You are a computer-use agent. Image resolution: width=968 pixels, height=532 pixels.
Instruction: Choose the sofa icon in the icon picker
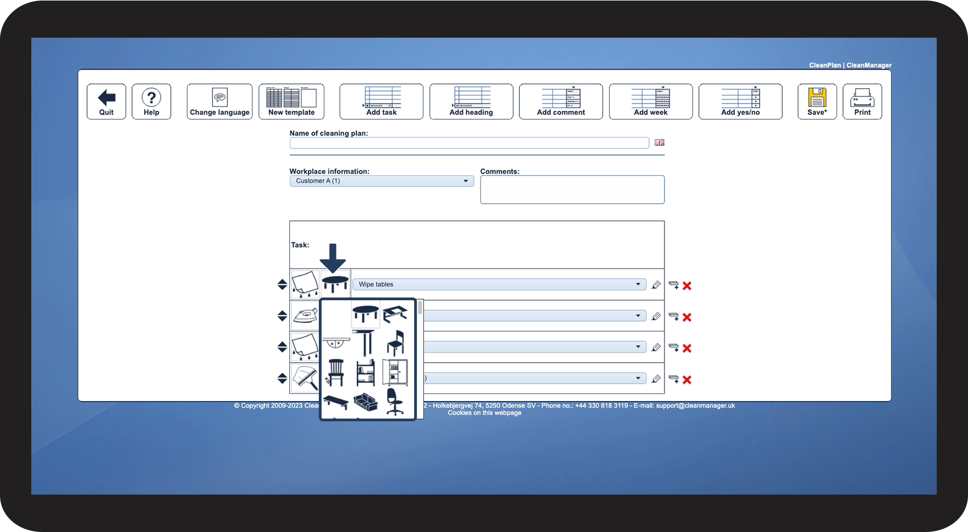click(x=365, y=402)
